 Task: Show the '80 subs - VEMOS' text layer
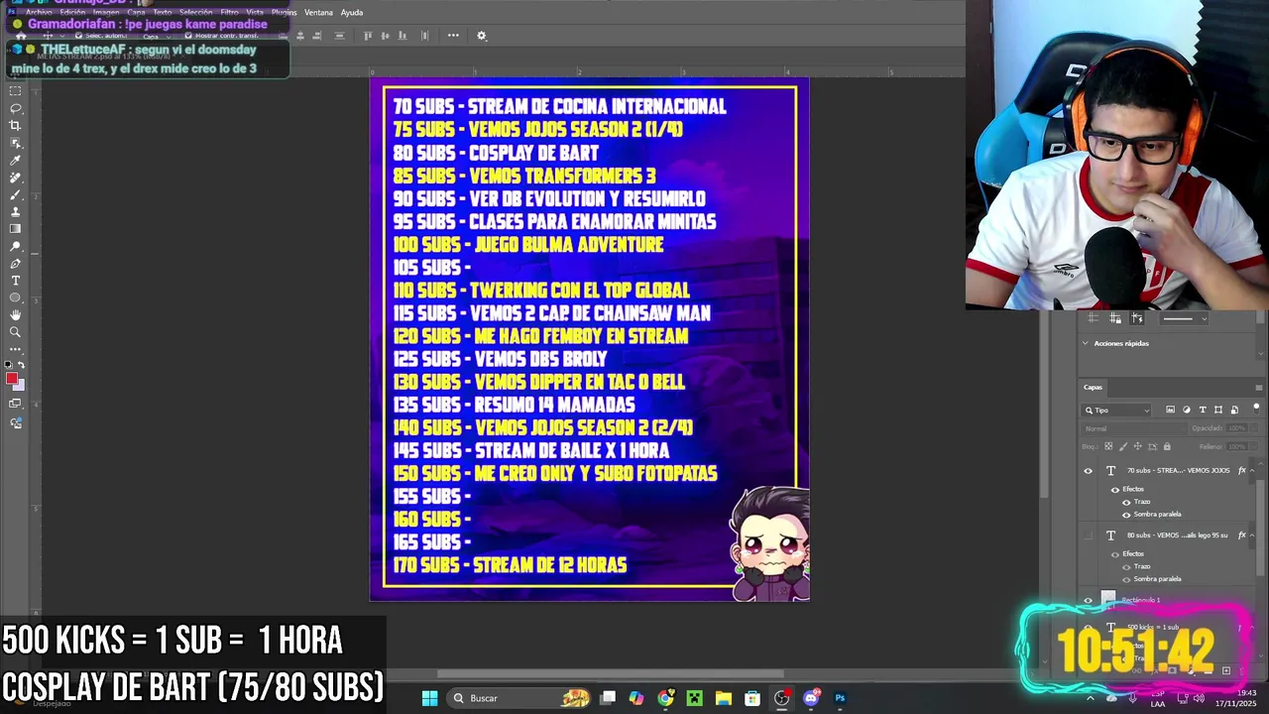click(1088, 535)
